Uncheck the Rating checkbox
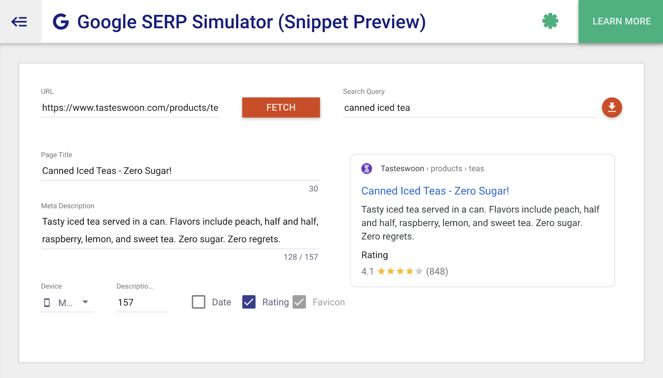Screen dimensions: 663x378 (x=249, y=302)
